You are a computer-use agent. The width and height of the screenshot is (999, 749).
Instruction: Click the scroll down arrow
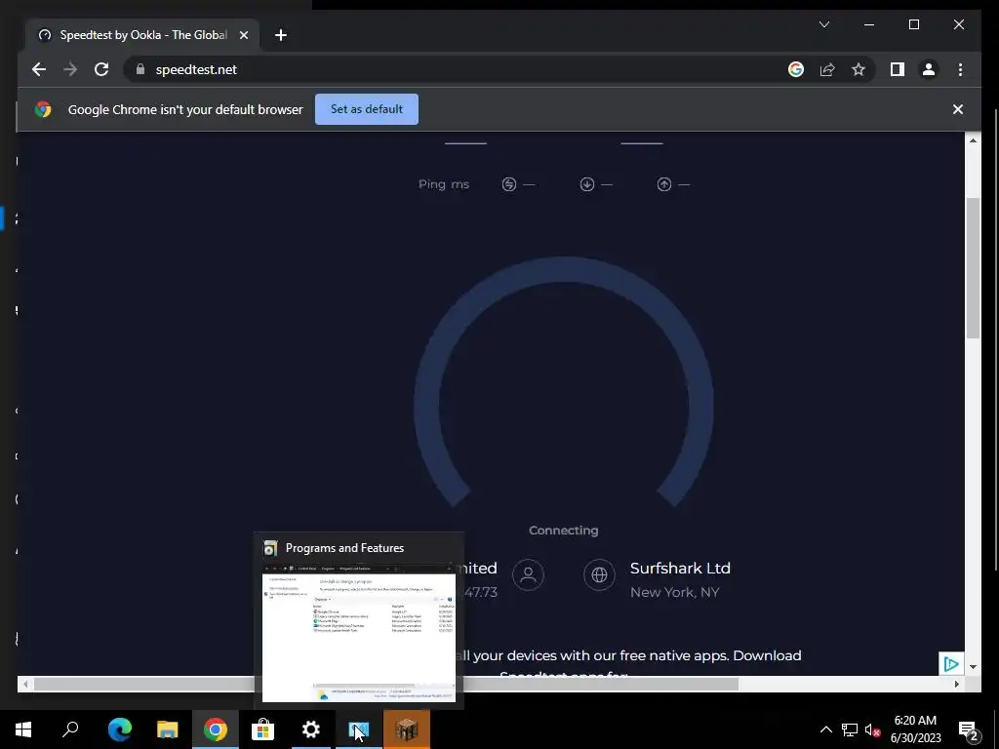[973, 667]
